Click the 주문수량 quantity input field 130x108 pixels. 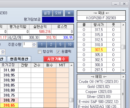27,45
